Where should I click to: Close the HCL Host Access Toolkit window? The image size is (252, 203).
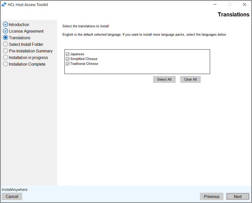244,5
